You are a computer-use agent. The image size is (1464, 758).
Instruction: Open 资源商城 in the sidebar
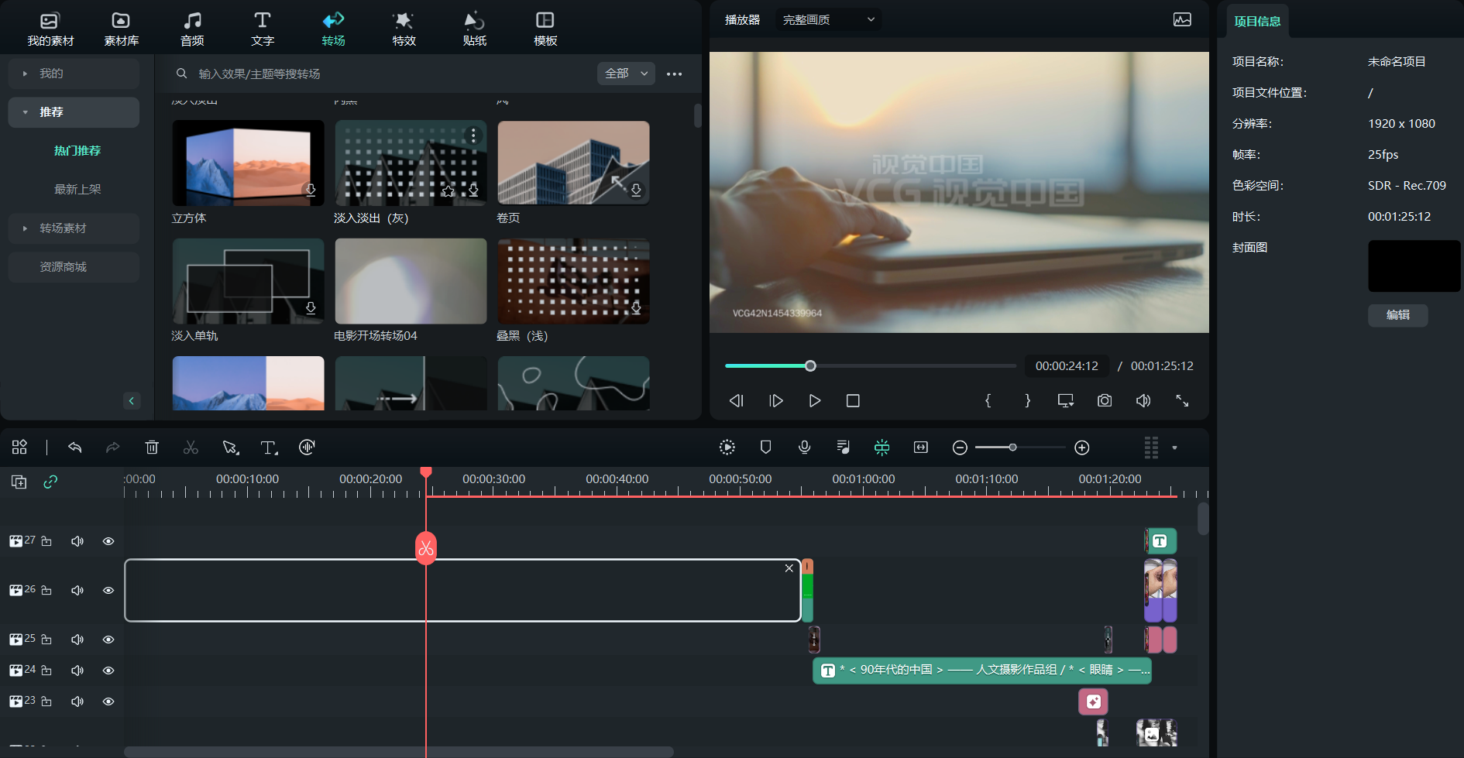[x=63, y=267]
